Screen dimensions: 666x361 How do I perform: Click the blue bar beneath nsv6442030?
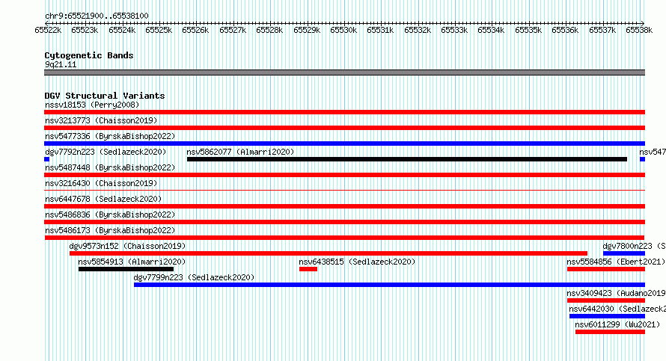(x=608, y=316)
